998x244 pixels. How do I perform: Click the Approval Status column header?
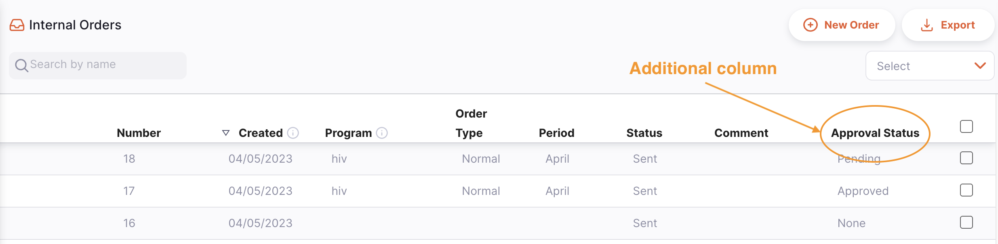click(x=875, y=133)
